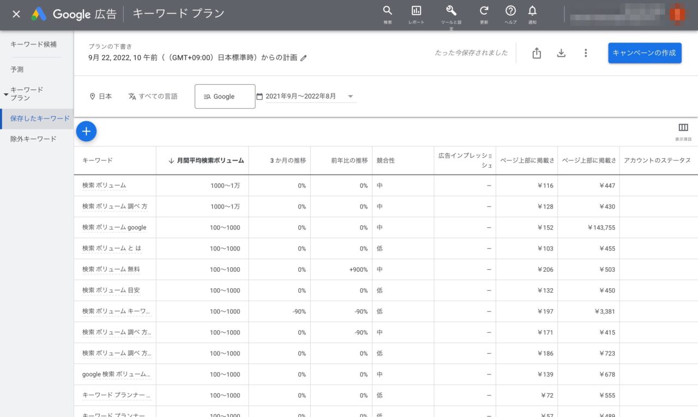Add keywords with the blue plus button
The height and width of the screenshot is (417, 698).
pyautogui.click(x=86, y=131)
